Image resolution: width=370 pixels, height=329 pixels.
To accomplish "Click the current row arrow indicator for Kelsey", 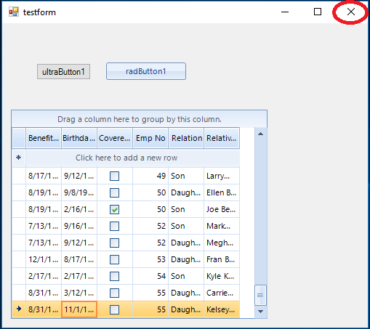I will click(19, 309).
